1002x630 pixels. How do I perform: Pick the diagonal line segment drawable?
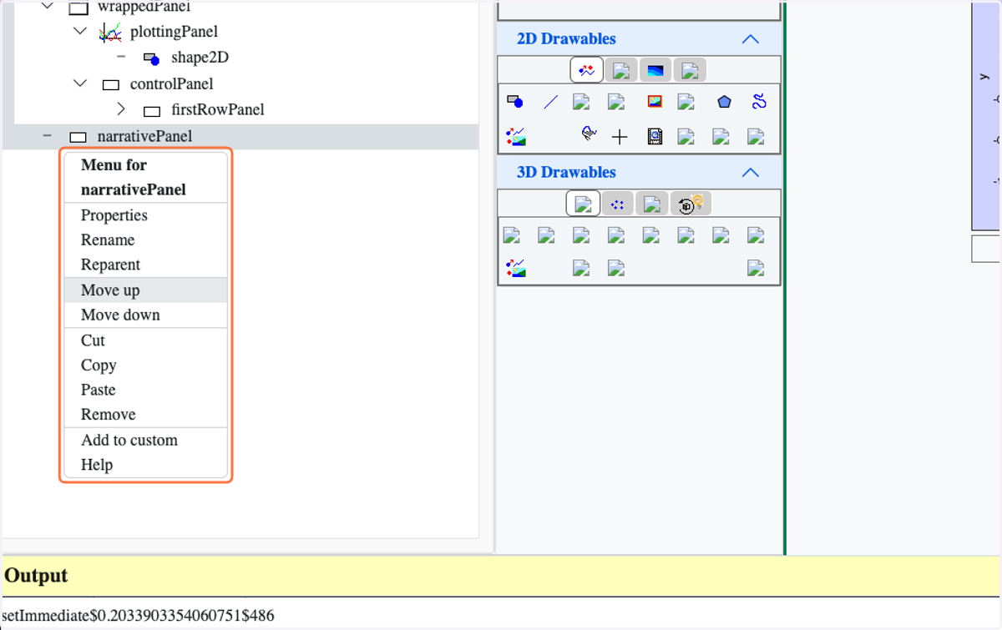[550, 102]
